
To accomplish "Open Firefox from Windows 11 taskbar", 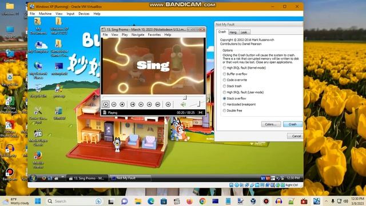I will pyautogui.click(x=189, y=201).
